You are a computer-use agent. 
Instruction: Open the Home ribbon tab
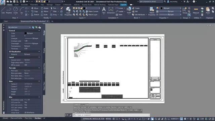[x=9, y=5]
